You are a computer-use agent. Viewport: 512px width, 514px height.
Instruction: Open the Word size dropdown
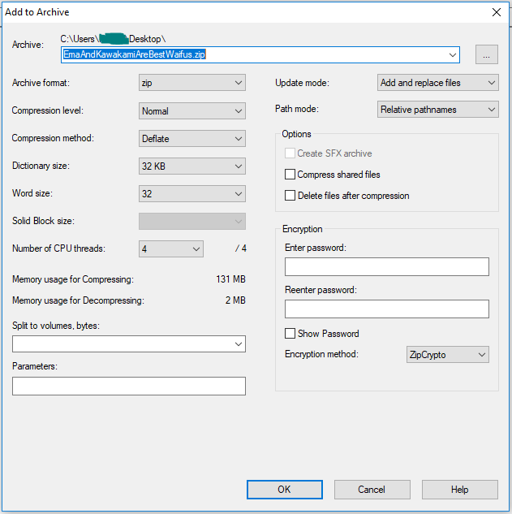(x=192, y=193)
